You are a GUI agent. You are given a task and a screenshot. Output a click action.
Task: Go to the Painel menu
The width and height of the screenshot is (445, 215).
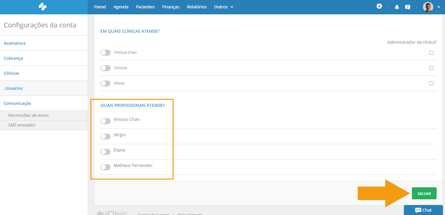(x=100, y=7)
